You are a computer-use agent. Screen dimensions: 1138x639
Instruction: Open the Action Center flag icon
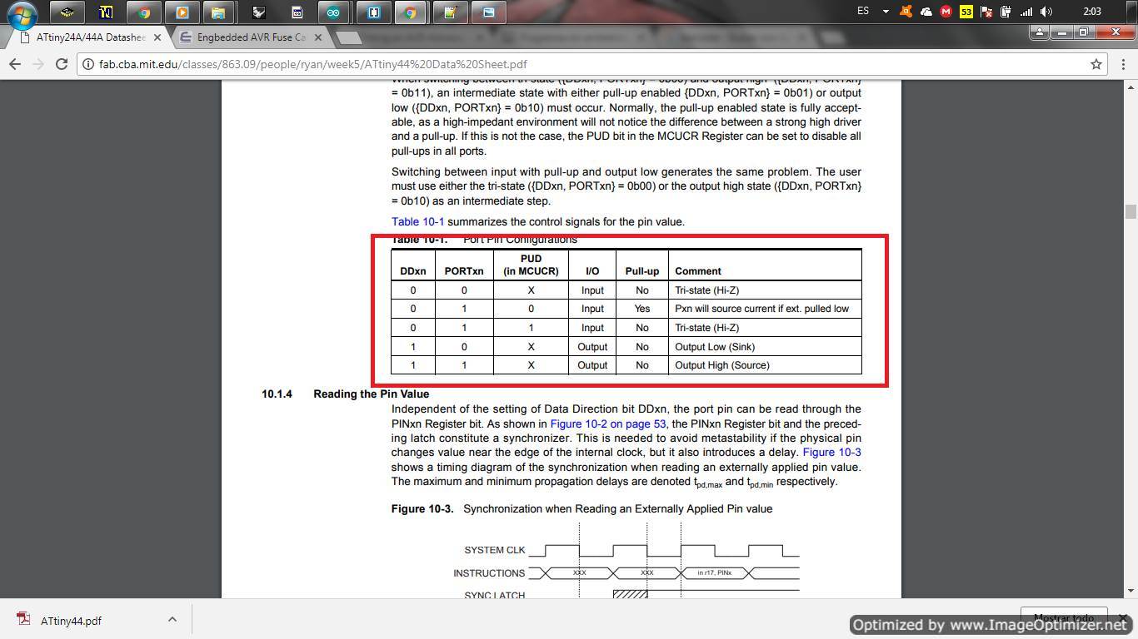986,12
